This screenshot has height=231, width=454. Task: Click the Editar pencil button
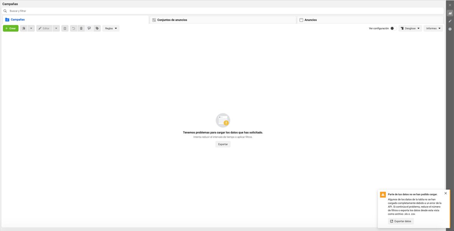coord(44,28)
